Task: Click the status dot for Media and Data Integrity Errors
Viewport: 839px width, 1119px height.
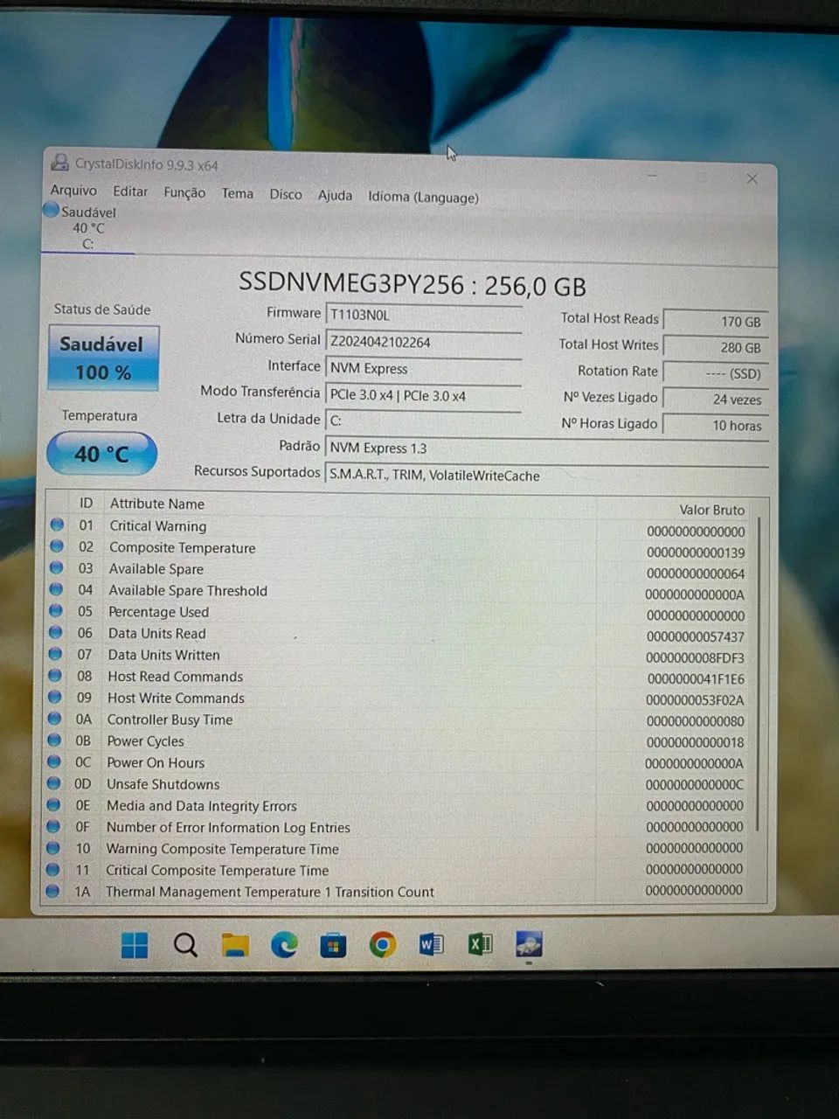Action: tap(53, 804)
